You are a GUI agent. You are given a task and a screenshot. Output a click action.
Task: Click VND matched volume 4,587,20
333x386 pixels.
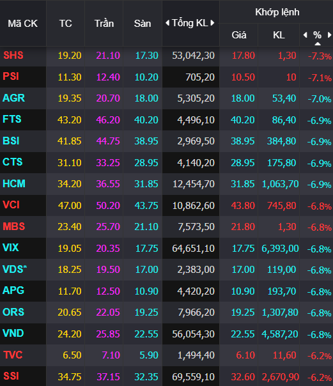coord(280,334)
